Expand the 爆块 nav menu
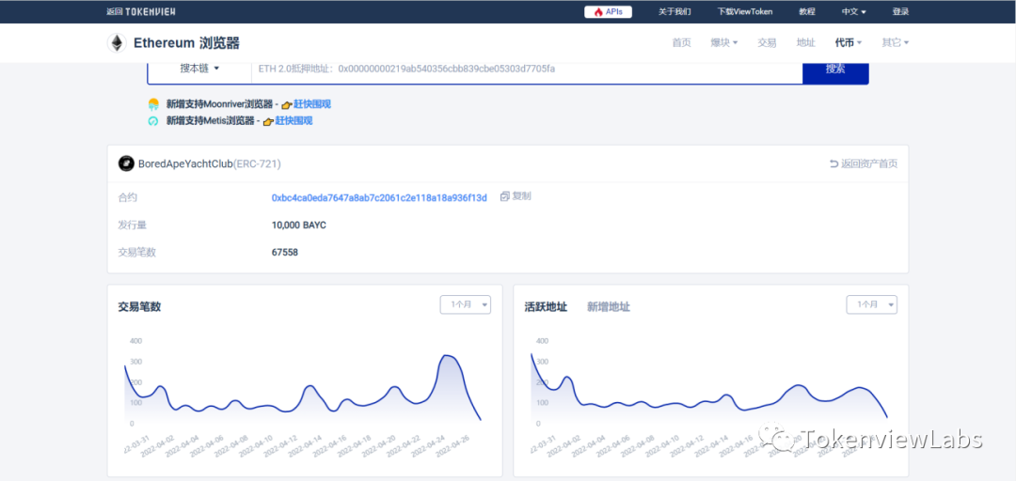This screenshot has height=481, width=1016. pos(723,42)
